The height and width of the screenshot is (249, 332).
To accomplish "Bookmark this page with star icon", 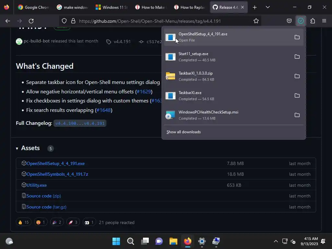I will click(x=256, y=21).
